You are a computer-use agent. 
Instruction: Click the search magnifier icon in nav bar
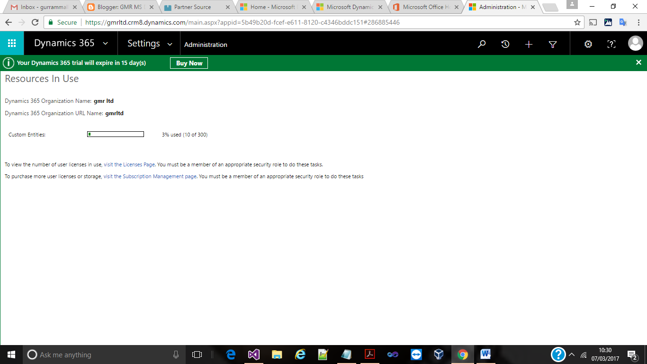tap(482, 44)
